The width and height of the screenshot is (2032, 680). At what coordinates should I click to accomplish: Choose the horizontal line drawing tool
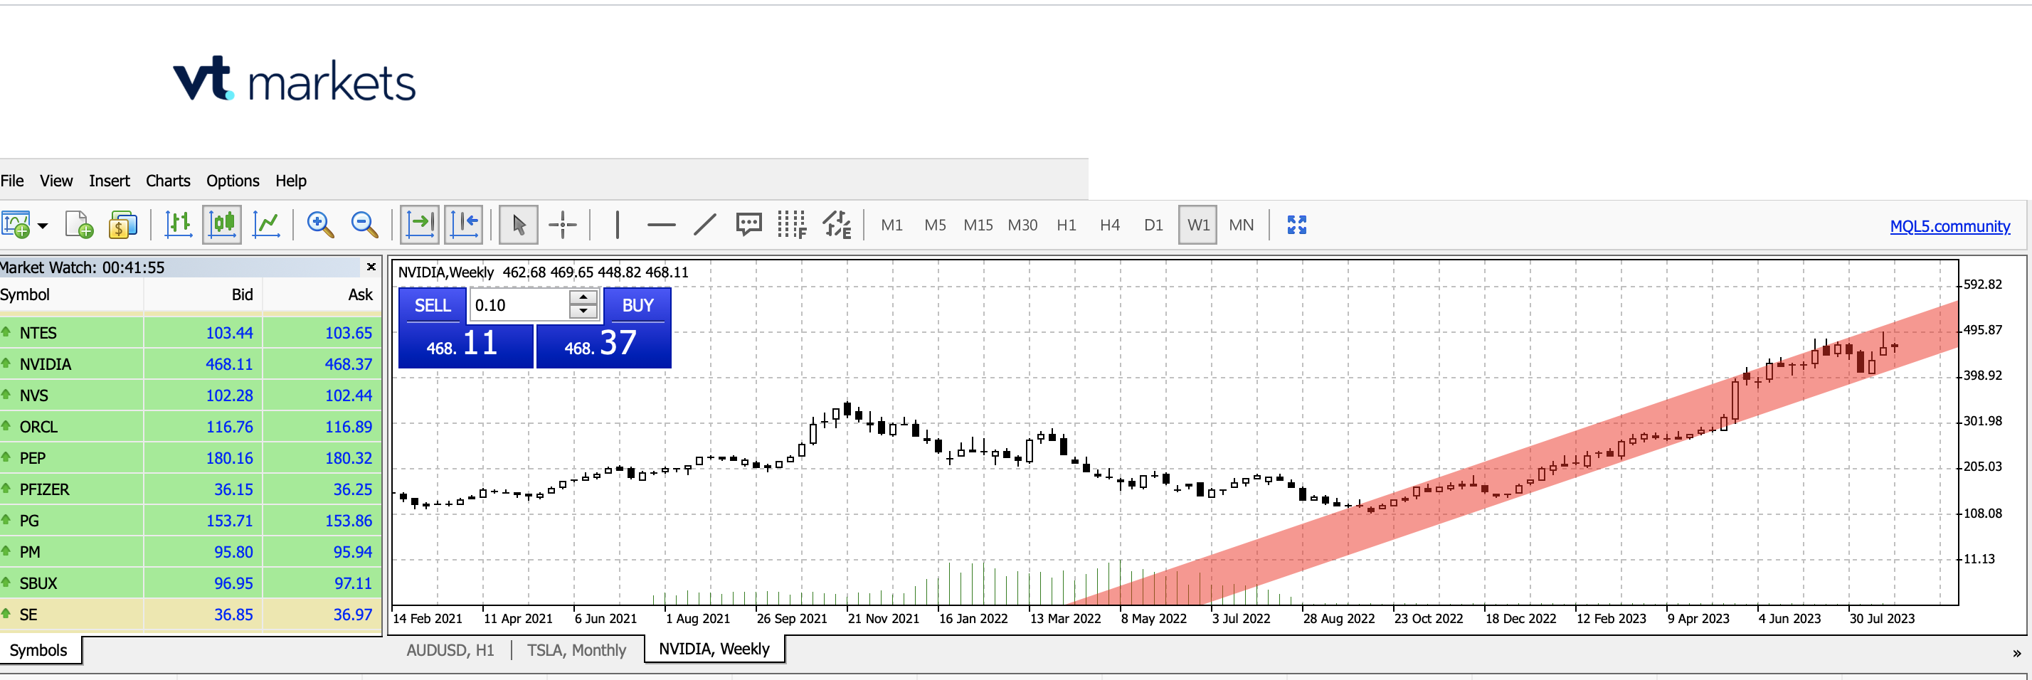coord(661,225)
